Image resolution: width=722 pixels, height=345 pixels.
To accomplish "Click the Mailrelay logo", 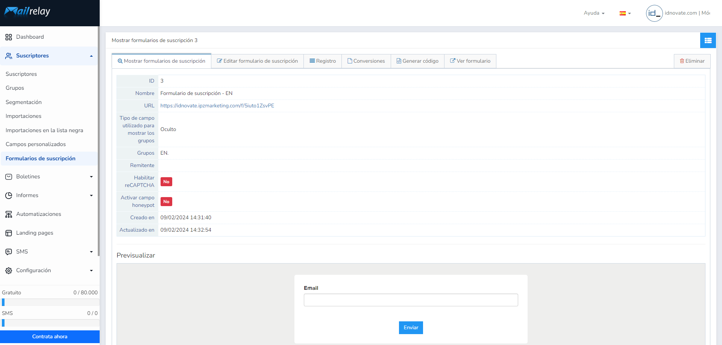I will tap(27, 12).
